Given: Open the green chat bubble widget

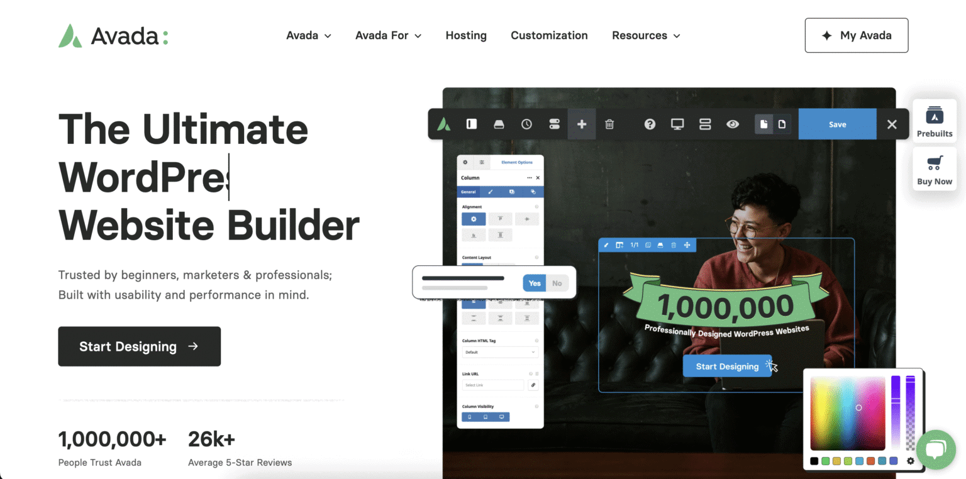Looking at the screenshot, I should [936, 449].
